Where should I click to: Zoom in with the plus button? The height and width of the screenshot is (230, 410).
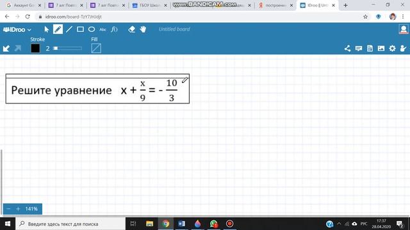(x=18, y=209)
